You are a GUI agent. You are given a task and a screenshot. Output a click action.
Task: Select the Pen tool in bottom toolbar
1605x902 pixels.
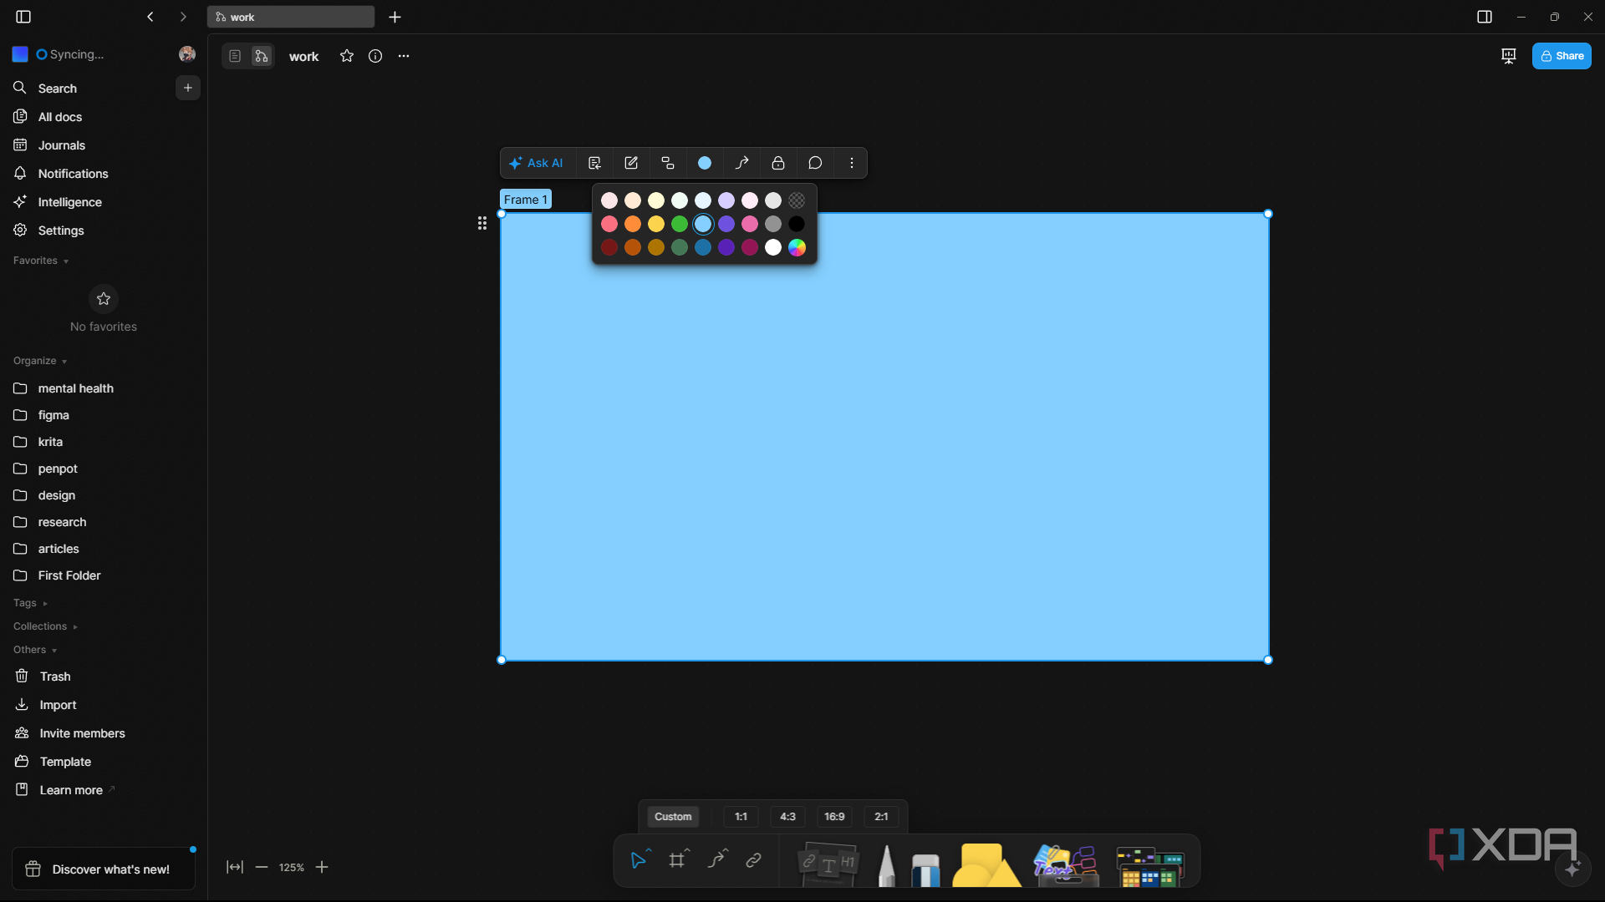point(887,865)
